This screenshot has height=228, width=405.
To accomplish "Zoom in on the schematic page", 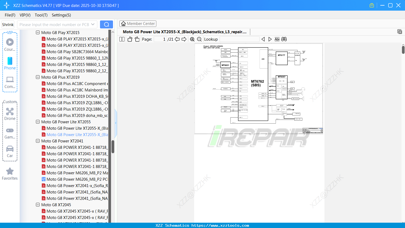I will (192, 39).
